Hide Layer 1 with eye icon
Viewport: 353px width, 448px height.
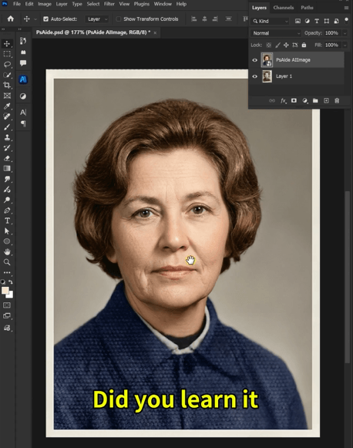click(255, 76)
